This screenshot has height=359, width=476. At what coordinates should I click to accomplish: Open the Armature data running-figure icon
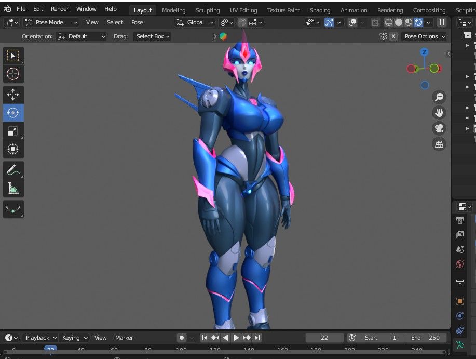tap(459, 345)
